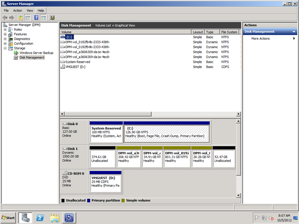
Task: Select the Diagnostics node icon
Action: point(11,39)
